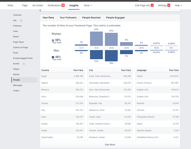Go to Ad Center in top navigation

37,6
